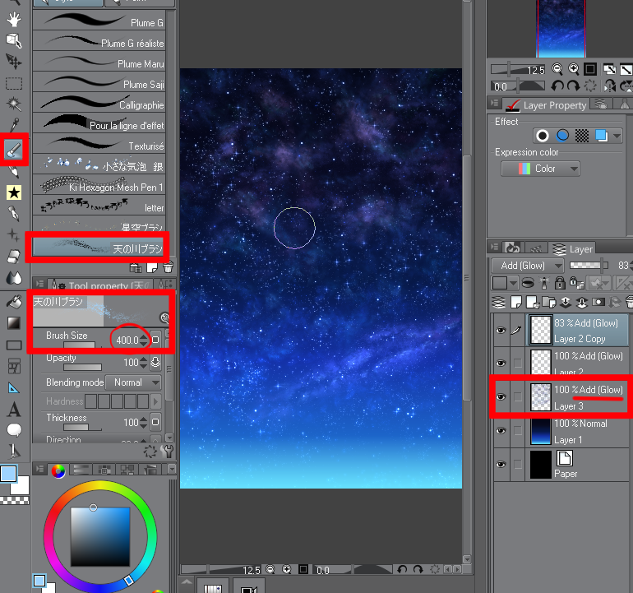Rotate canvas left in Navigator

[x=557, y=86]
